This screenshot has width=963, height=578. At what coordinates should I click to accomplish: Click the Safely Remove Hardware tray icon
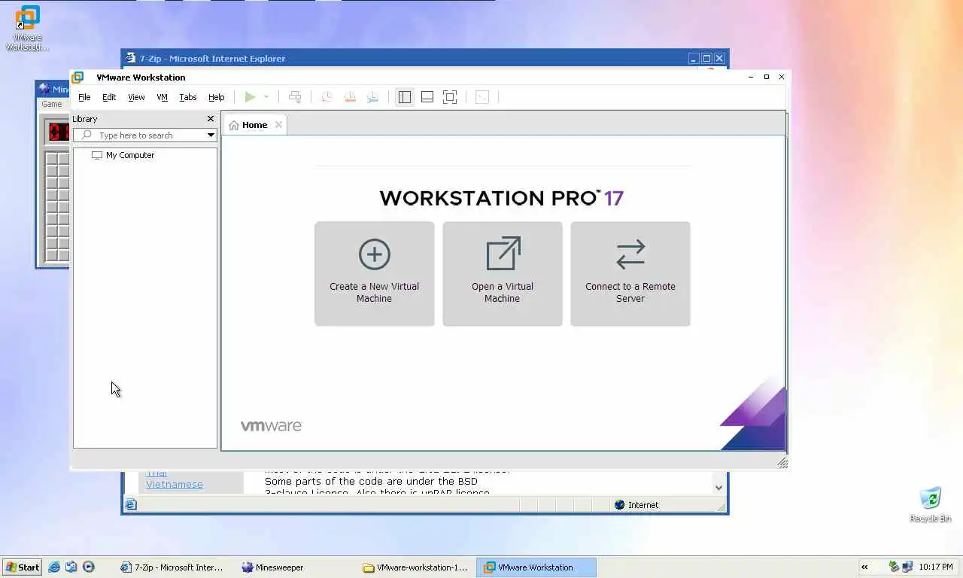pos(894,567)
